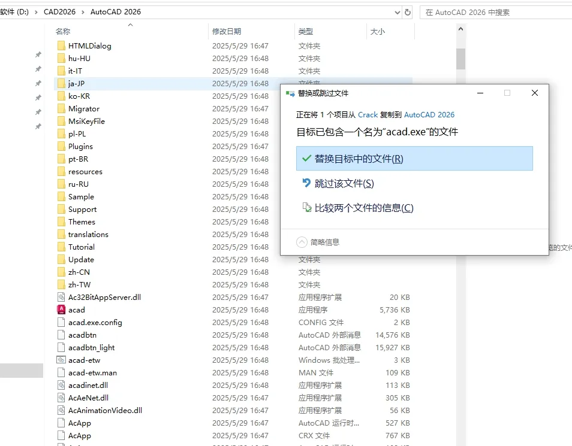Expand chevron after CAD2026 in breadcrumb
Image resolution: width=572 pixels, height=446 pixels.
pos(83,12)
